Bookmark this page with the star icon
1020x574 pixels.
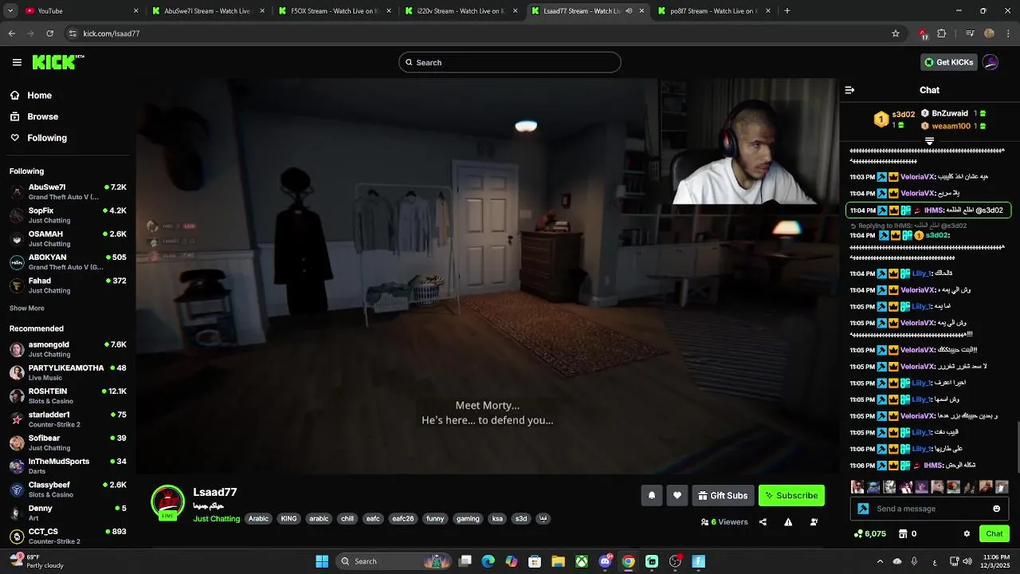896,33
